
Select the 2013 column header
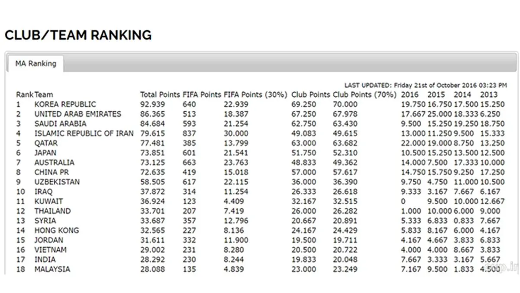click(x=489, y=94)
